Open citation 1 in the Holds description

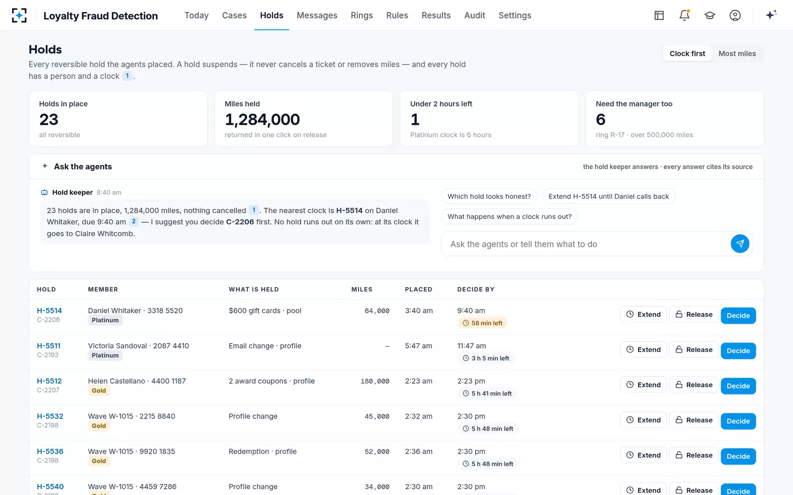(x=127, y=76)
